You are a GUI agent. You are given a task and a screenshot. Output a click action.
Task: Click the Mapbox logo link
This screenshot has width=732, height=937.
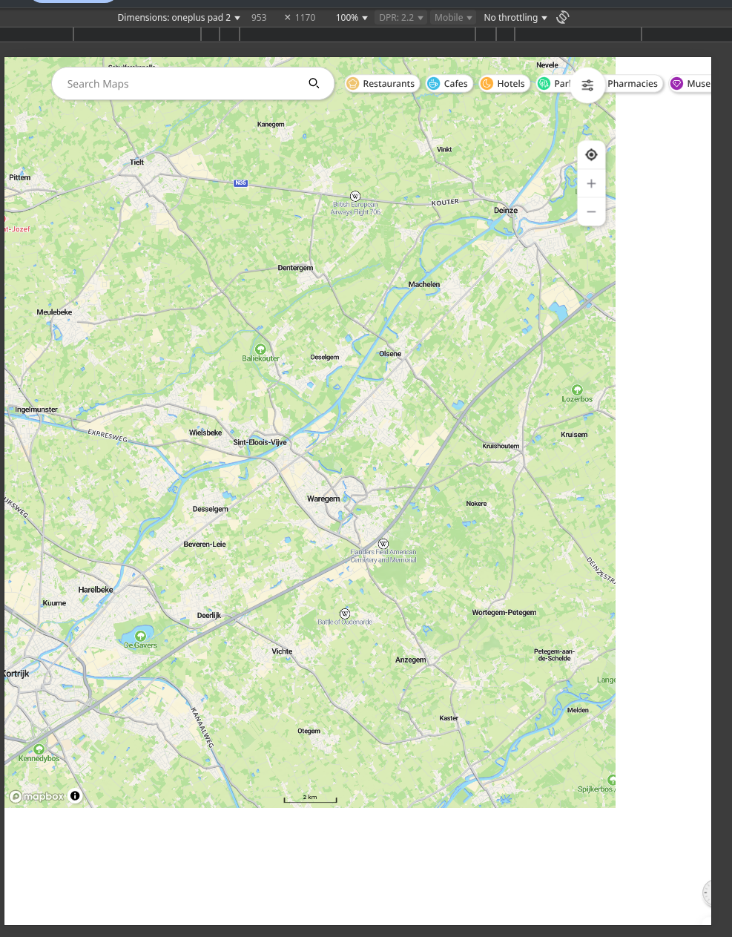(37, 796)
